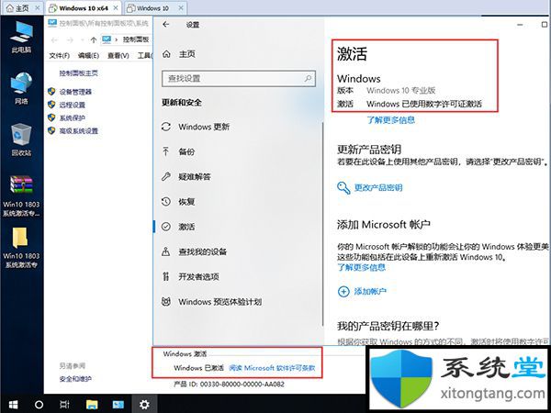Close the Windows 10 x64 tab
Image resolution: width=551 pixels, height=413 pixels.
[x=116, y=7]
